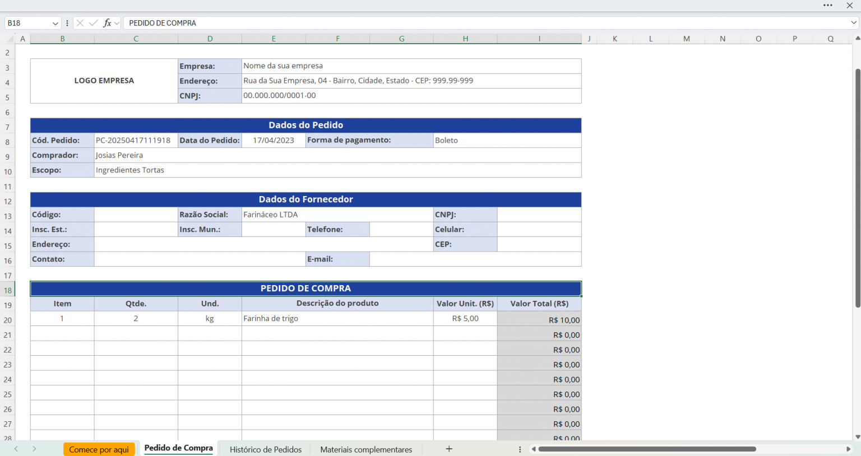
Task: Click the cancel entry X icon
Action: point(80,23)
